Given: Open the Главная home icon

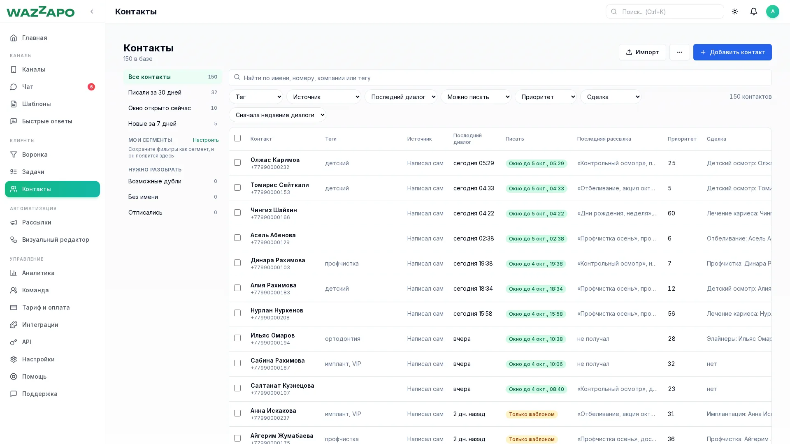Looking at the screenshot, I should click(x=14, y=38).
